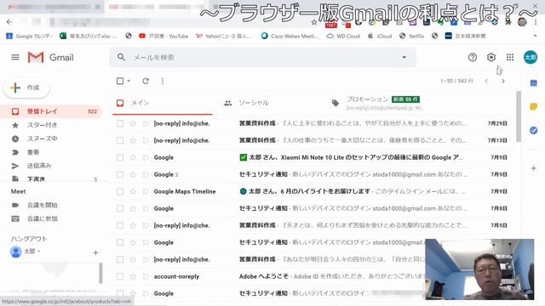Add a Hangouts contact plus icon
The image size is (545, 306).
coord(95,252)
